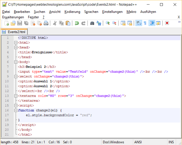The image size is (182, 145).
Task: Toggle Word wrap toolbar button
Action: (x=139, y=23)
